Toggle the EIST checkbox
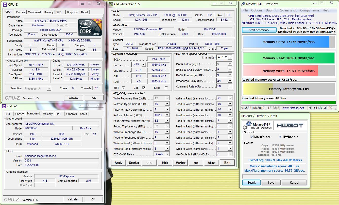 123,88
